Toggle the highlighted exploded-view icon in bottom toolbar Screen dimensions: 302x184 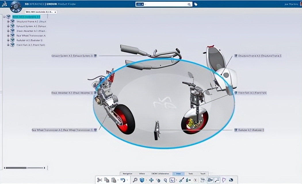(210, 180)
